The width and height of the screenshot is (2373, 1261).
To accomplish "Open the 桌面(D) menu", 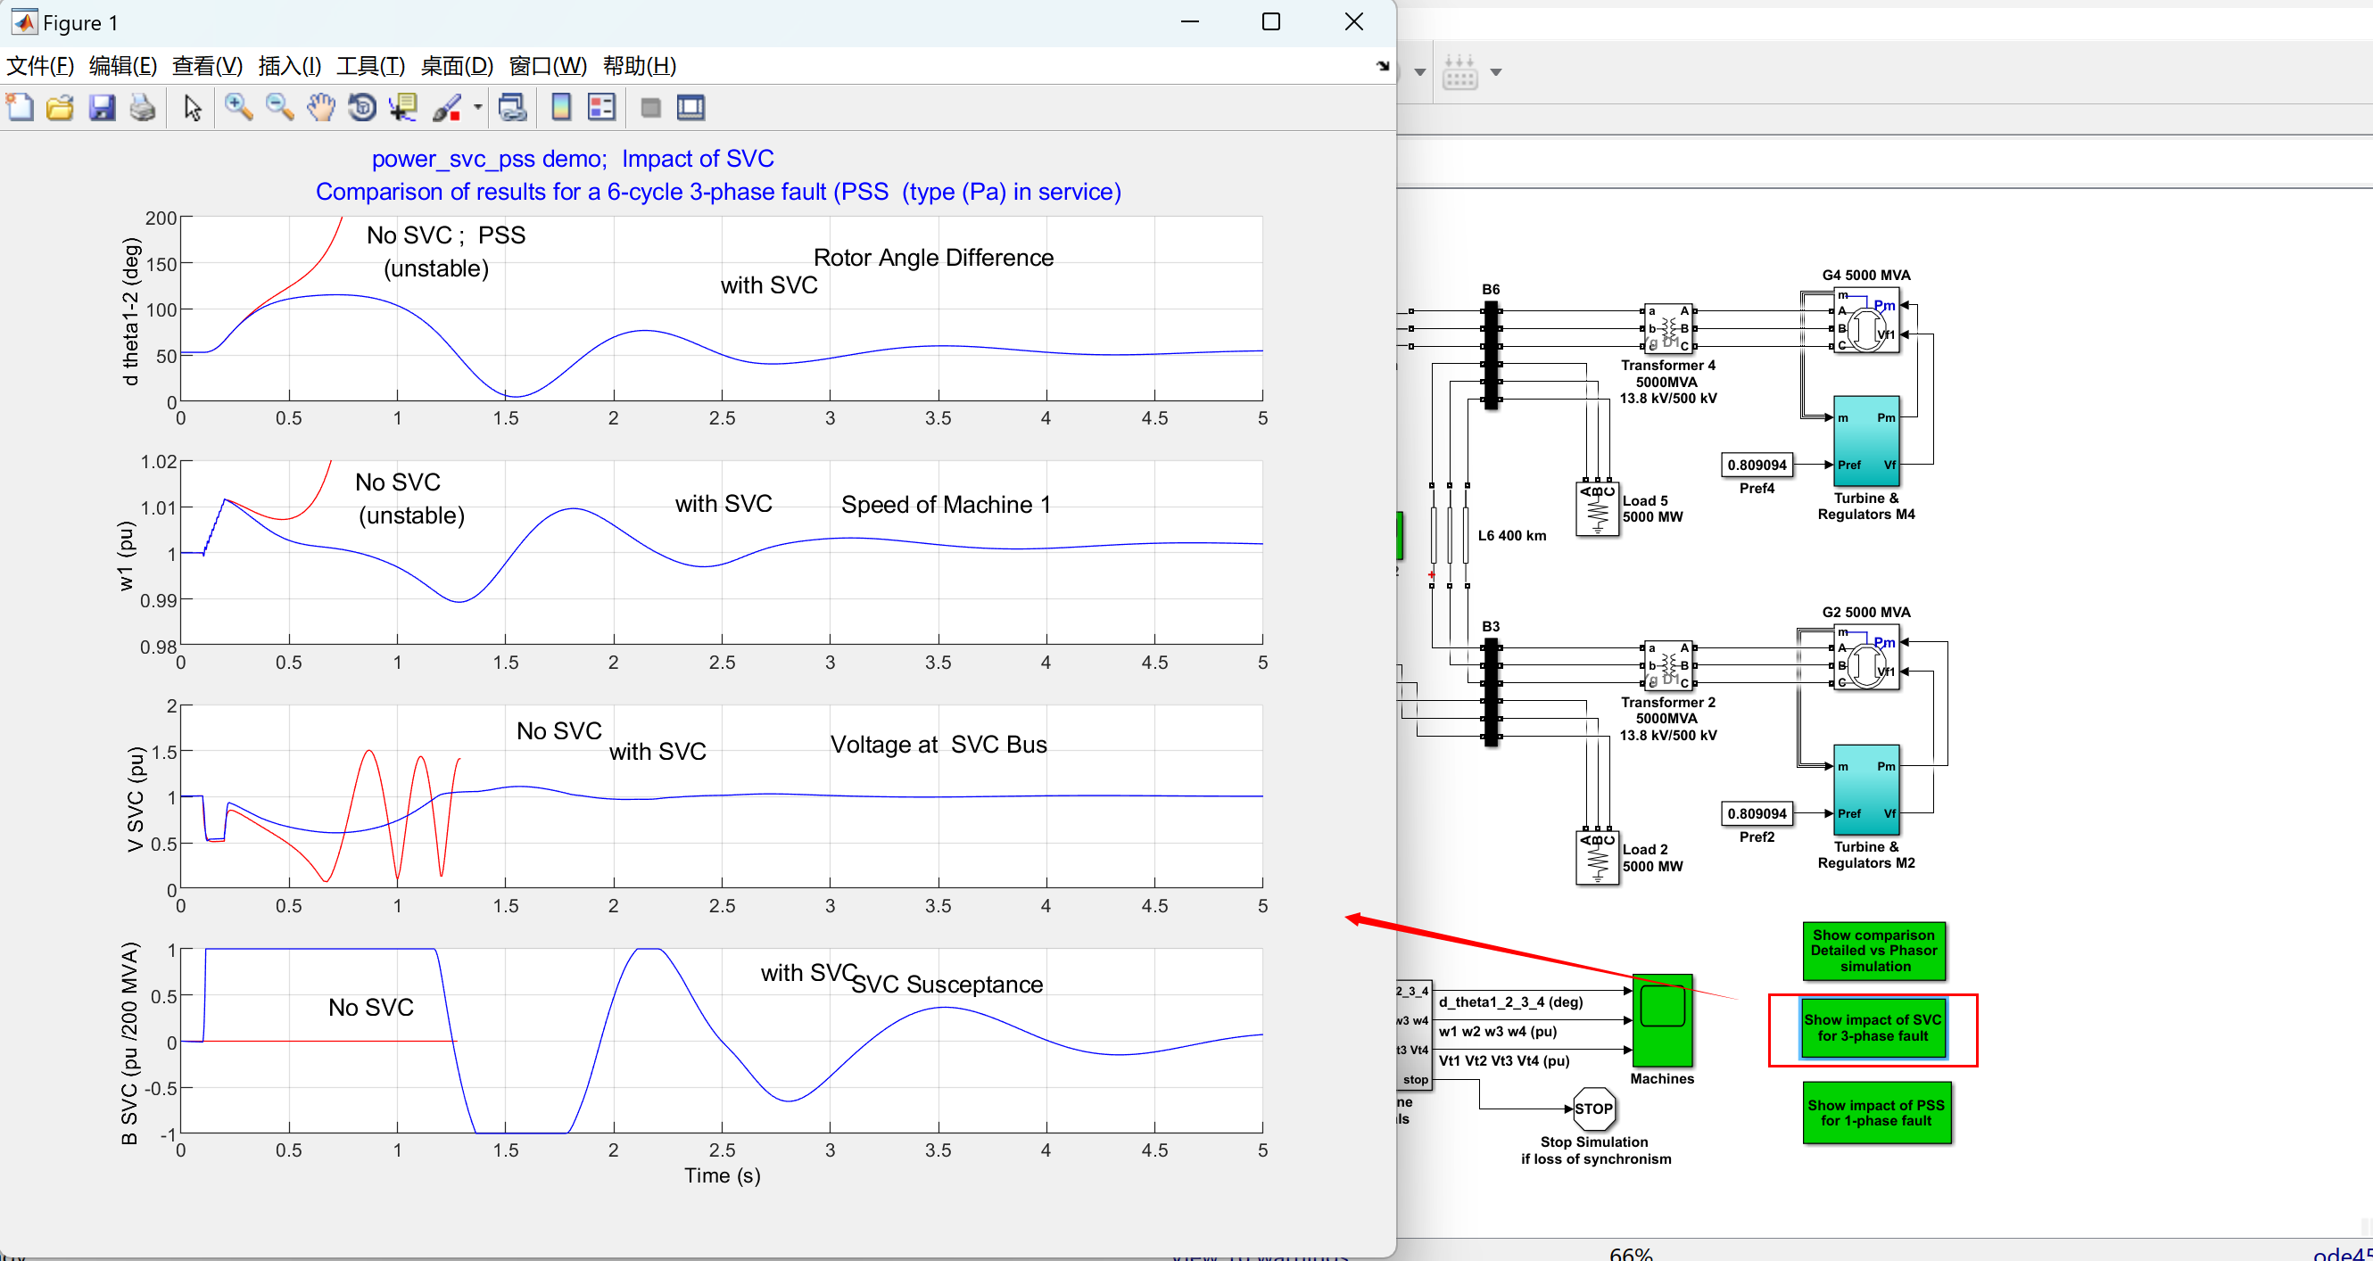I will [457, 65].
